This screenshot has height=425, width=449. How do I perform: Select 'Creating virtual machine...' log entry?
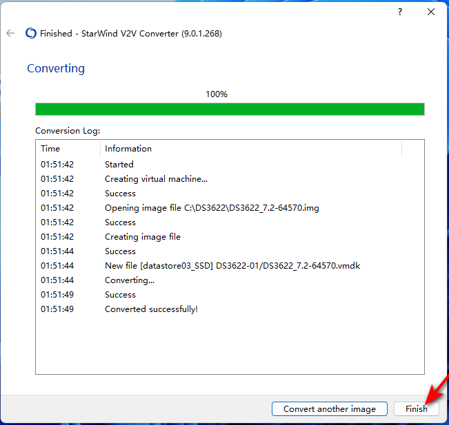click(x=230, y=179)
